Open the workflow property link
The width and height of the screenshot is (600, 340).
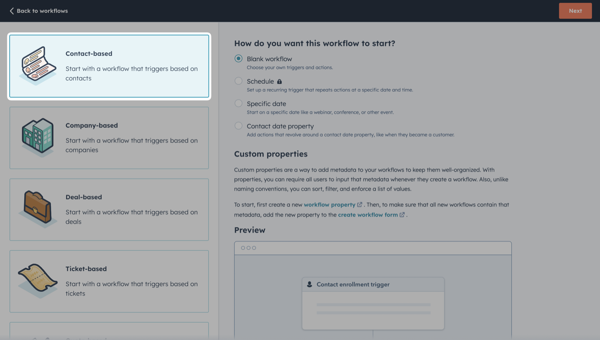coord(330,205)
